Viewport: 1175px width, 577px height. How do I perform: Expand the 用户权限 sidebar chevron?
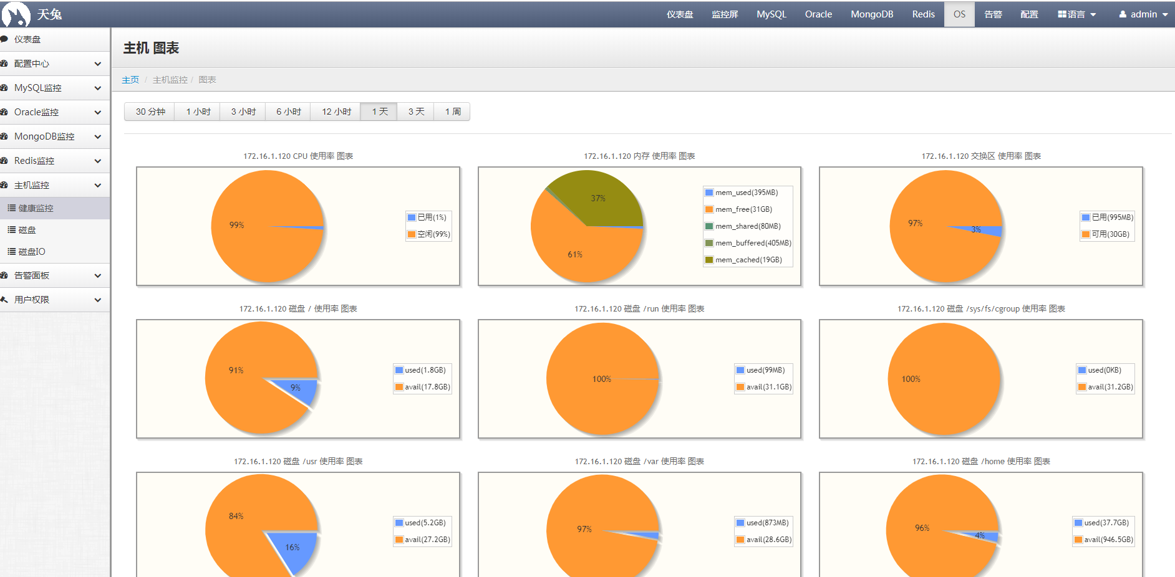tap(98, 300)
